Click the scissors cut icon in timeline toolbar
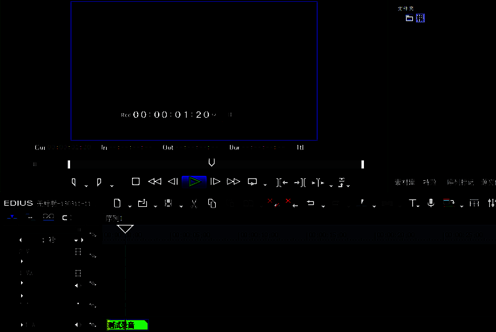This screenshot has width=496, height=332. point(193,203)
